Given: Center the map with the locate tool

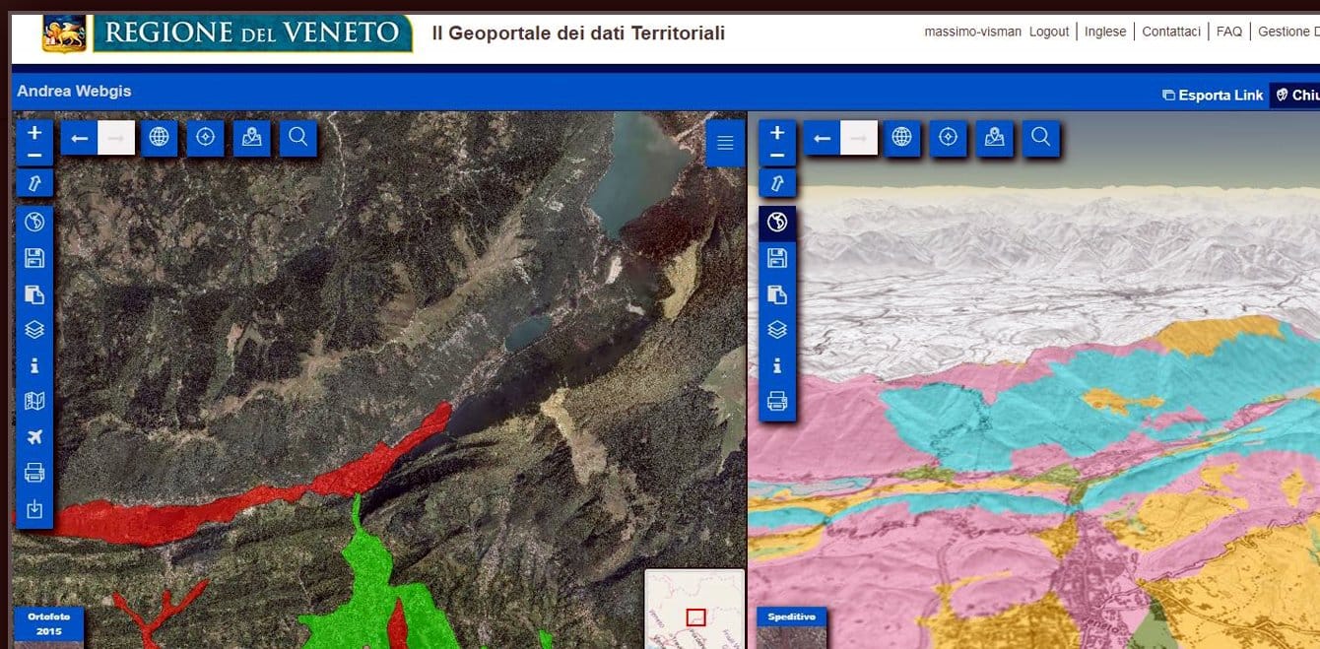Looking at the screenshot, I should pos(206,138).
